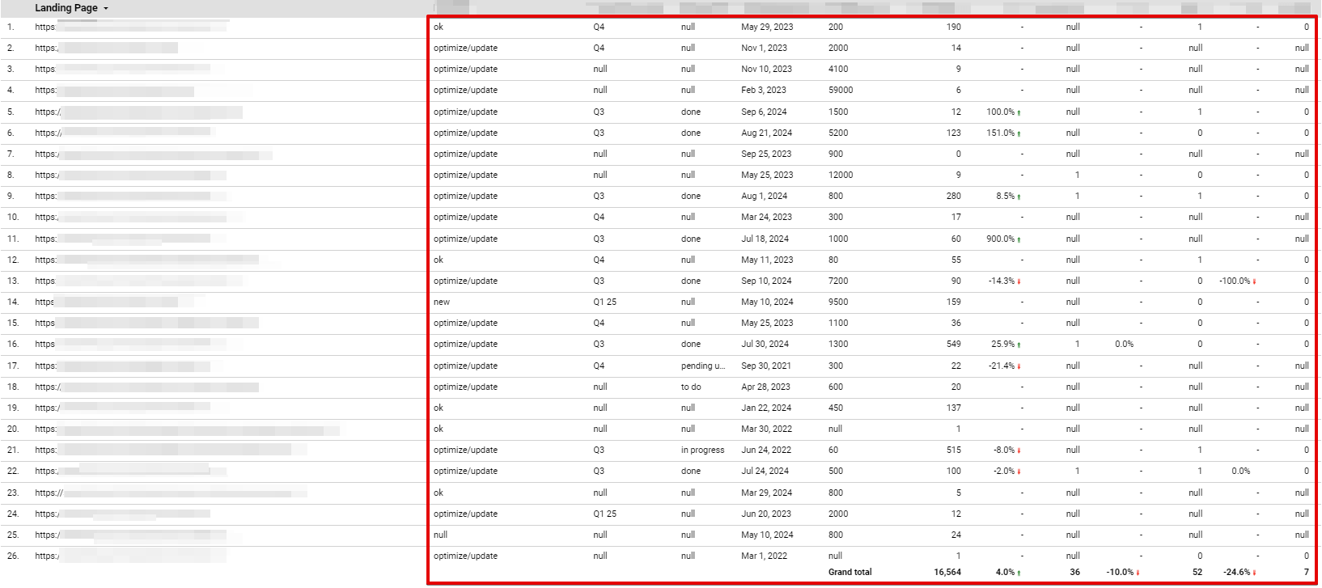The image size is (1322, 588).
Task: Click the value 59000
Action: point(841,90)
